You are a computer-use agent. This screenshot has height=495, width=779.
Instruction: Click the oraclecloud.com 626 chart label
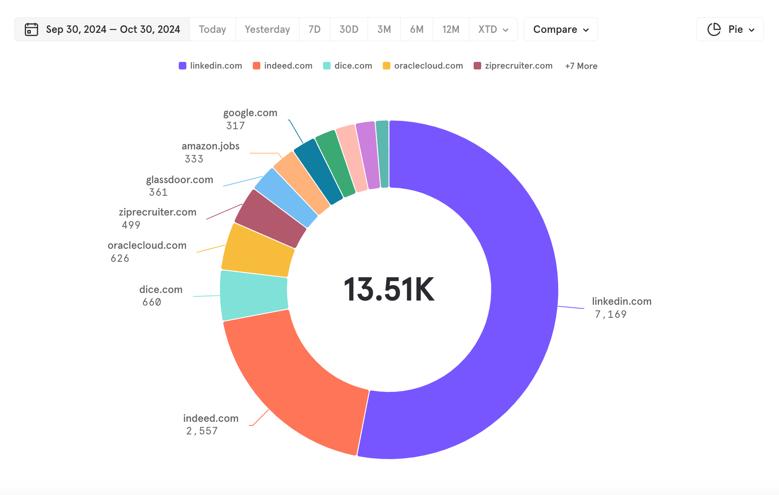147,252
